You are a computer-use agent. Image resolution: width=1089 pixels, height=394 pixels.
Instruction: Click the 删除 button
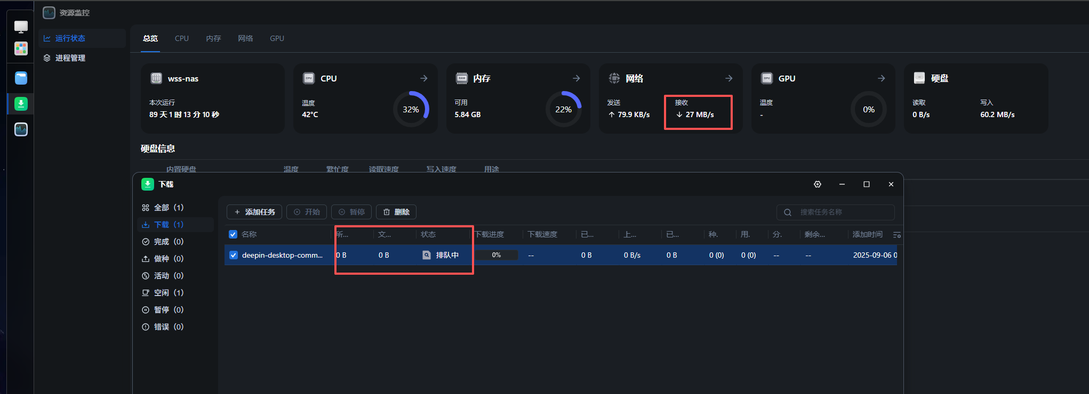coord(396,212)
